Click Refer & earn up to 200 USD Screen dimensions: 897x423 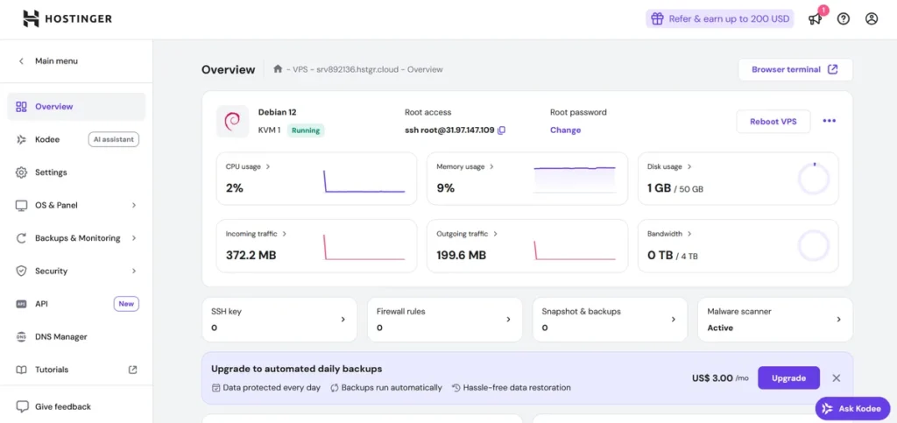point(720,19)
